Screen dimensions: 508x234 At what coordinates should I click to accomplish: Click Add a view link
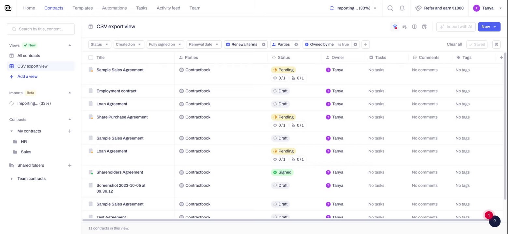[x=27, y=77]
